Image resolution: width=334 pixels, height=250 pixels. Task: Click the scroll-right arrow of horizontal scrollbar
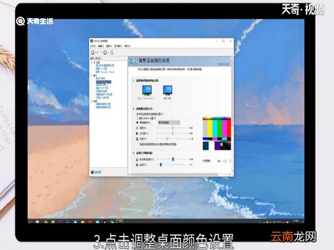click(x=230, y=175)
